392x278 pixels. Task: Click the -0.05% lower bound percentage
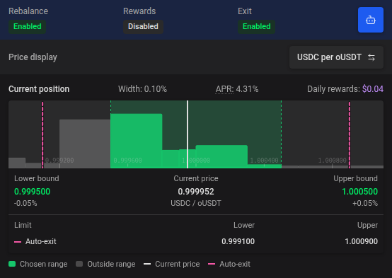point(25,203)
